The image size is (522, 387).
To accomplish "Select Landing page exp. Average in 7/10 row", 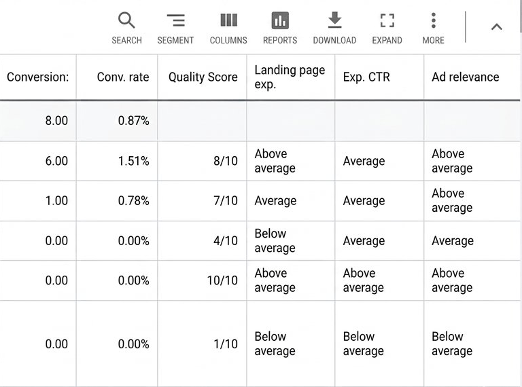I will pyautogui.click(x=275, y=201).
